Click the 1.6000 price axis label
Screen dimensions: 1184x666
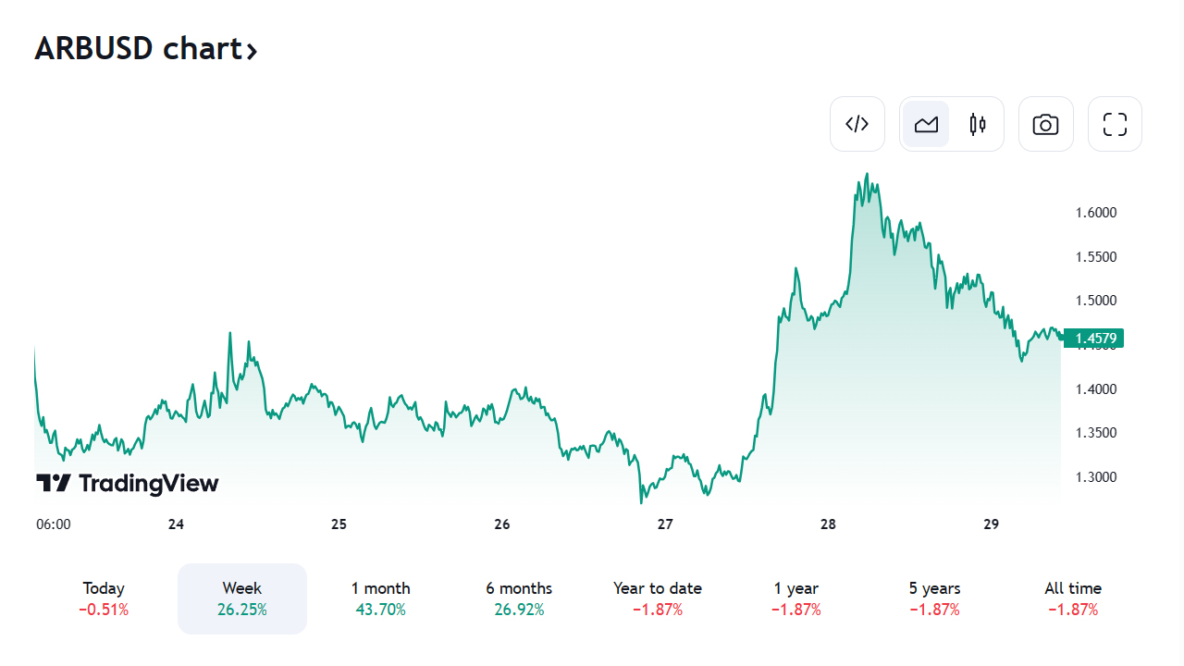[x=1096, y=213]
